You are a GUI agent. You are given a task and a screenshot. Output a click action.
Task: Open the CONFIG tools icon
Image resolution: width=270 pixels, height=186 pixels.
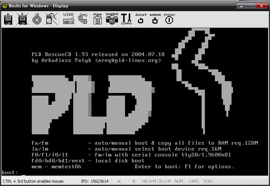pos(126,19)
